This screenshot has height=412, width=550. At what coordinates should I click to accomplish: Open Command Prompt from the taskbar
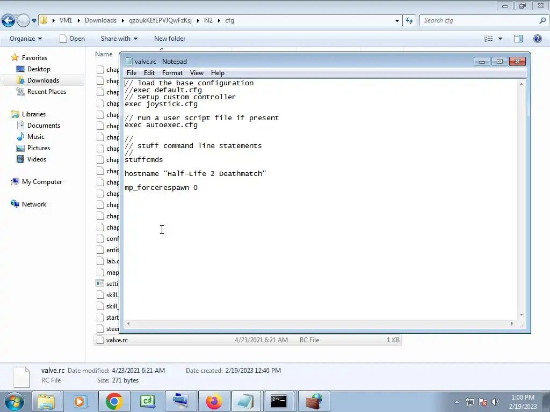pyautogui.click(x=279, y=401)
